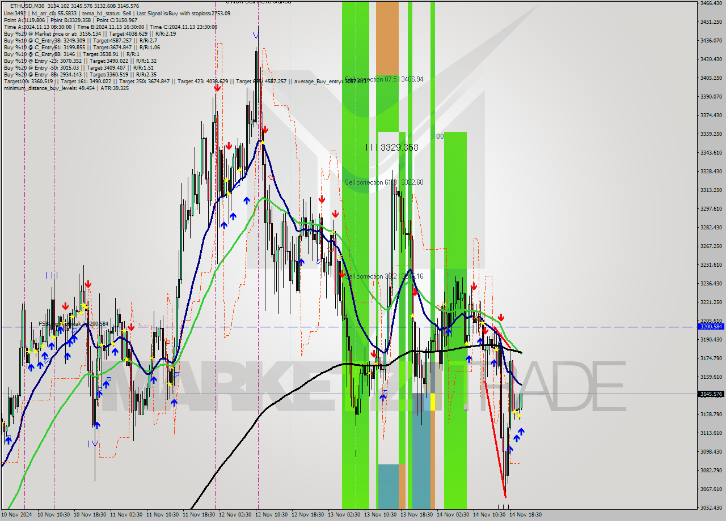Viewport: 726px width, 521px height.
Task: Click the '11 Nov 10:30' time label
Action: pyautogui.click(x=163, y=515)
